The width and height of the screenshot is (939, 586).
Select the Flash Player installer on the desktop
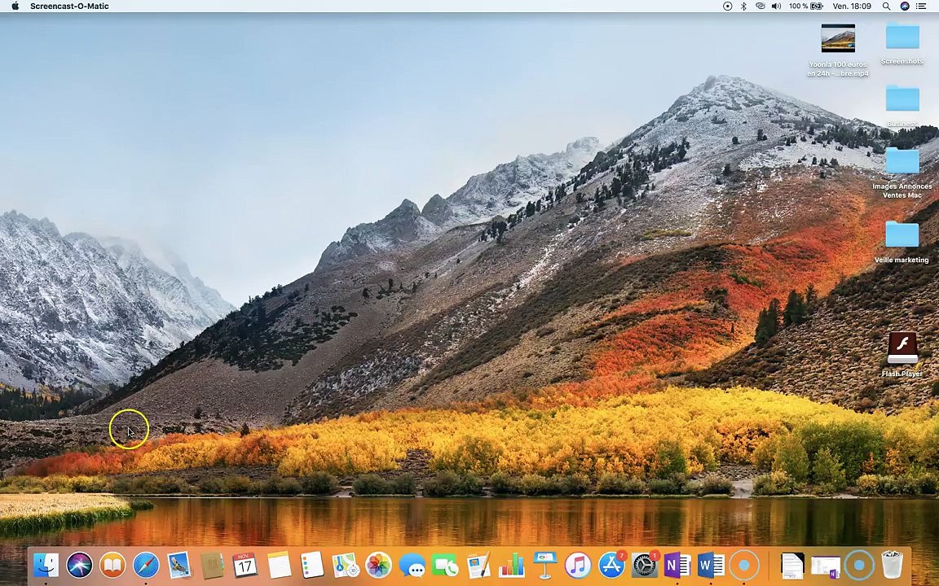[902, 355]
